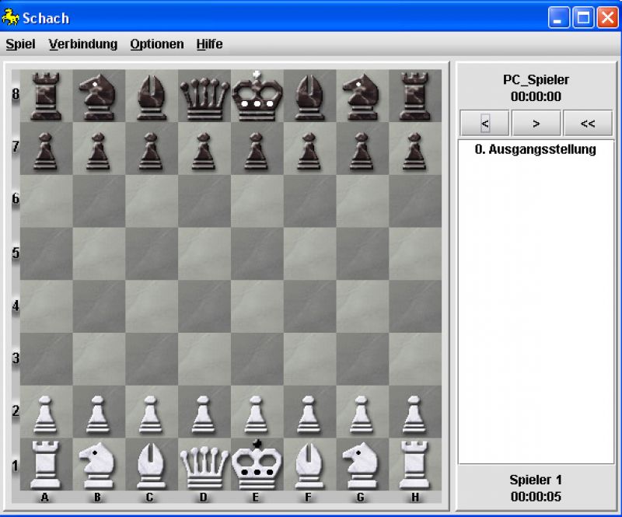Image resolution: width=622 pixels, height=517 pixels.
Task: Select the black rook on A8
Action: (x=46, y=96)
